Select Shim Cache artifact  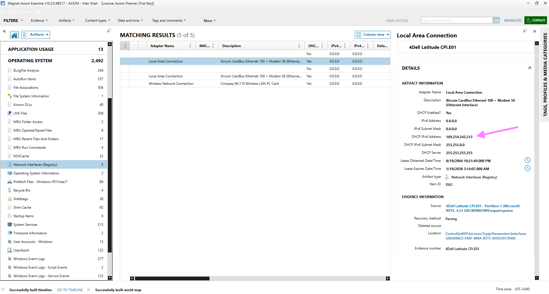click(54, 208)
